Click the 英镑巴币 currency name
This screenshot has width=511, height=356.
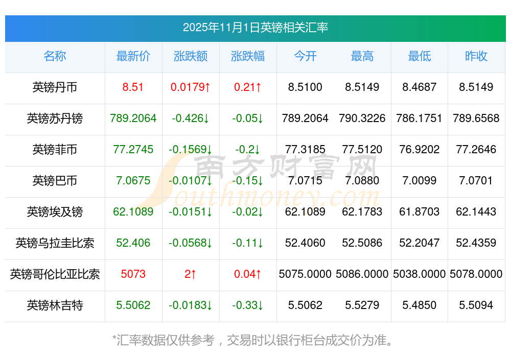(x=55, y=181)
